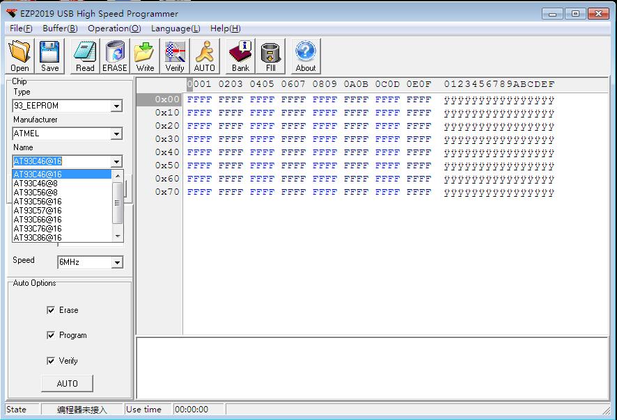Screen dimensions: 617x420
Task: Open the Manufacturer ATMEL dropdown
Action: [x=116, y=134]
